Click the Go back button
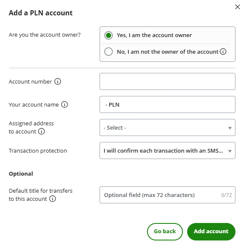 [x=165, y=232]
